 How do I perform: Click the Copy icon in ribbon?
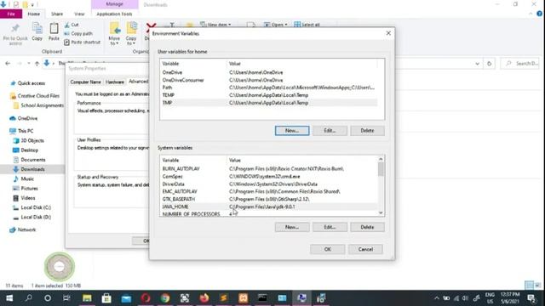point(37,31)
